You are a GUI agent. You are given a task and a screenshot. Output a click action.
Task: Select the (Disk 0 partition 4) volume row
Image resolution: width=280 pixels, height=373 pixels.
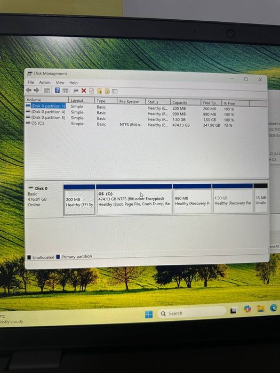(x=48, y=111)
